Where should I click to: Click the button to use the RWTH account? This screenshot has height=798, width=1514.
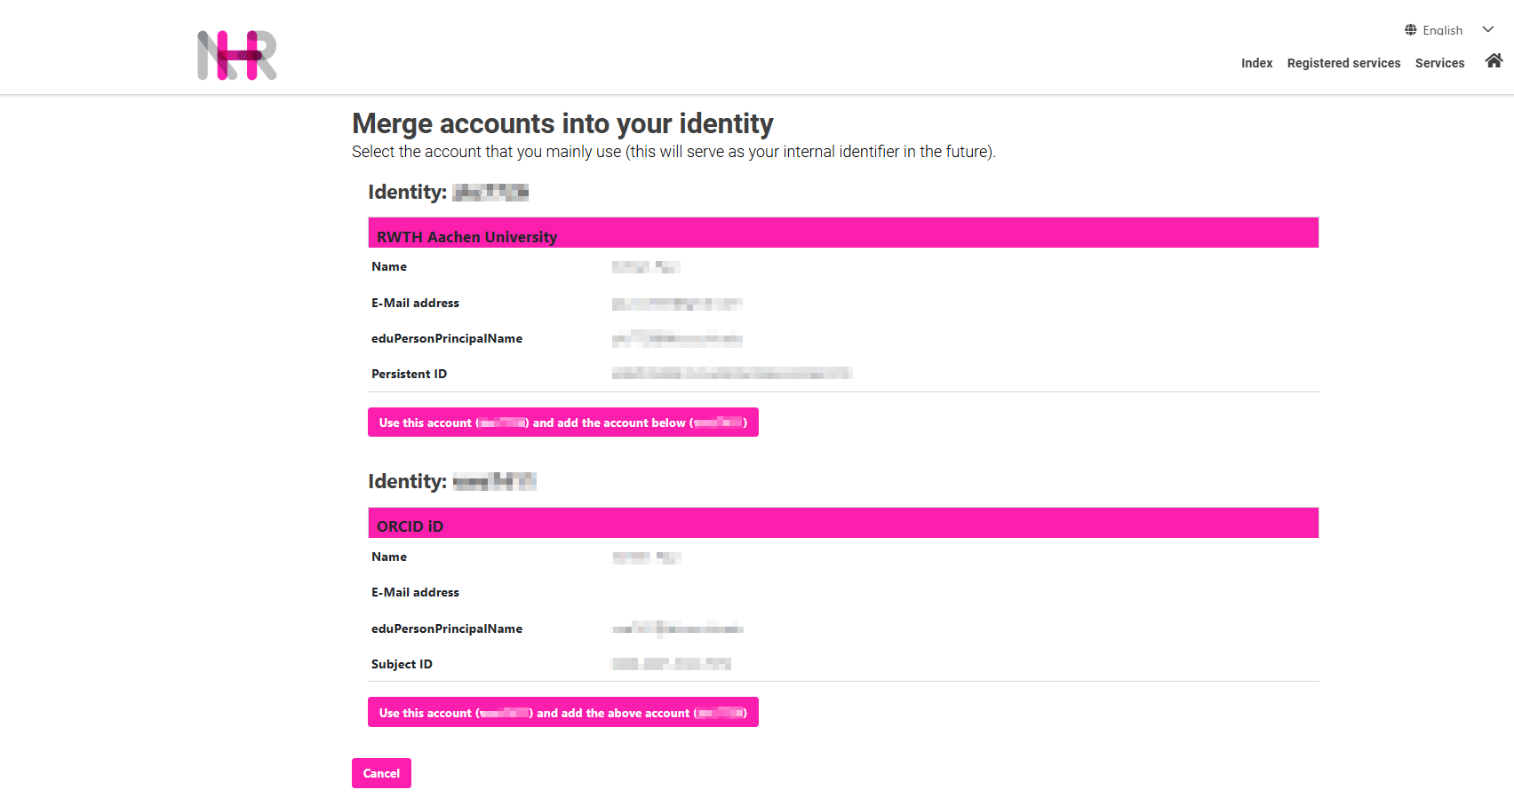point(563,423)
